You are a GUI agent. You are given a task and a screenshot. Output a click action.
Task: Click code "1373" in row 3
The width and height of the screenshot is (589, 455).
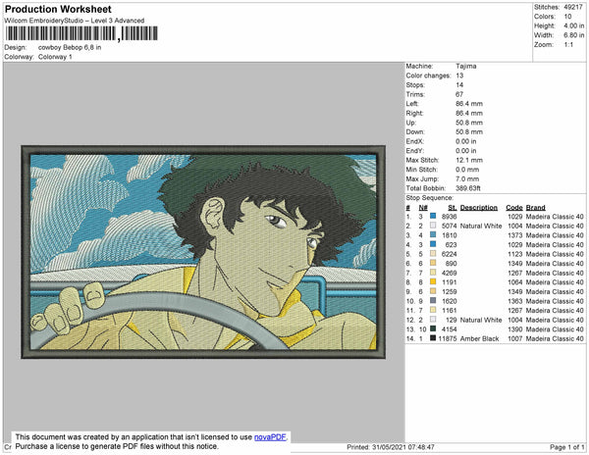[515, 235]
